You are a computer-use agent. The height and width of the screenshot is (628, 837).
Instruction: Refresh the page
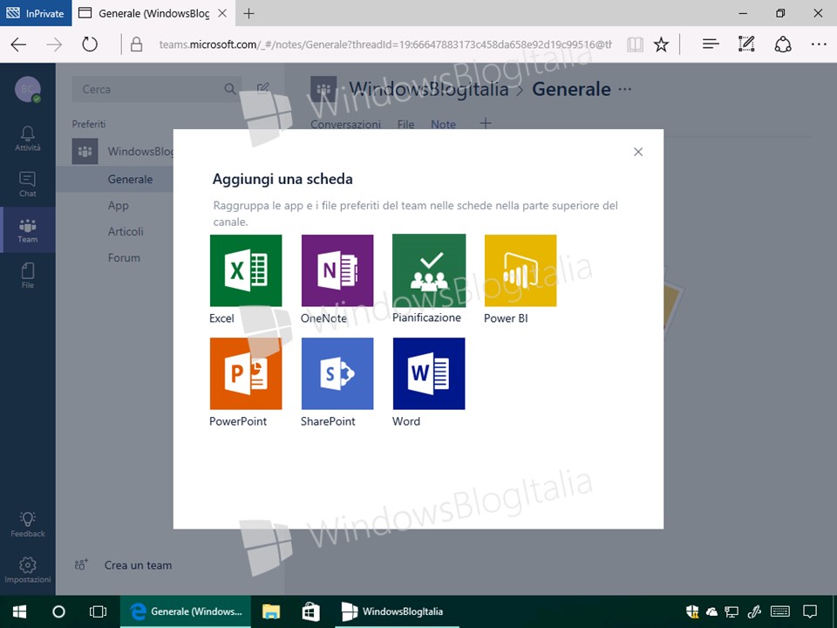click(x=90, y=44)
